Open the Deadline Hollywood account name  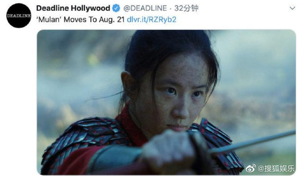tap(73, 8)
